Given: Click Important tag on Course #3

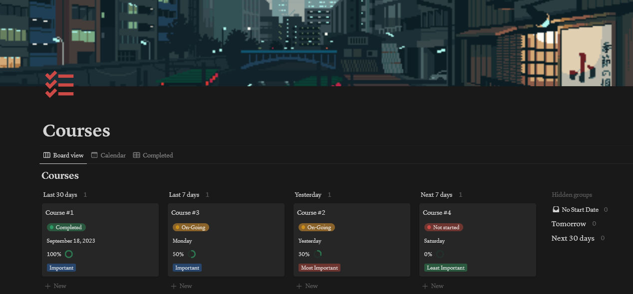Looking at the screenshot, I should (187, 268).
